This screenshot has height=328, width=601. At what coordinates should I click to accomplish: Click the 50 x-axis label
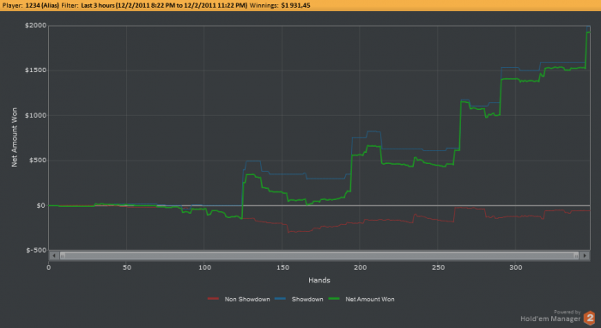[x=127, y=267]
